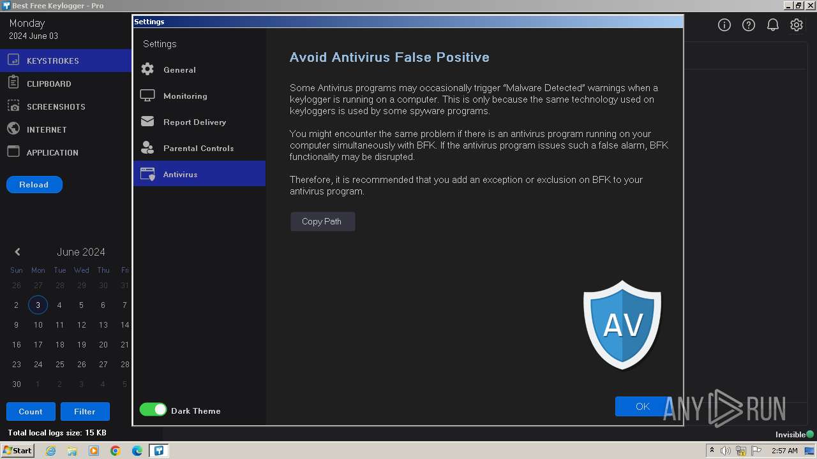
Task: Select June 27 in the calendar
Action: 103,364
